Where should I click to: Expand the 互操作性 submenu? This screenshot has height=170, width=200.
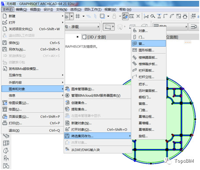(x=33, y=75)
